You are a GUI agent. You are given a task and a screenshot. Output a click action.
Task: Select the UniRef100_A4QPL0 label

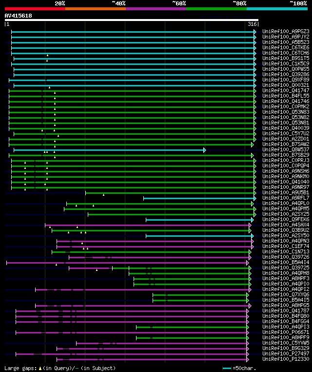[x=286, y=203]
